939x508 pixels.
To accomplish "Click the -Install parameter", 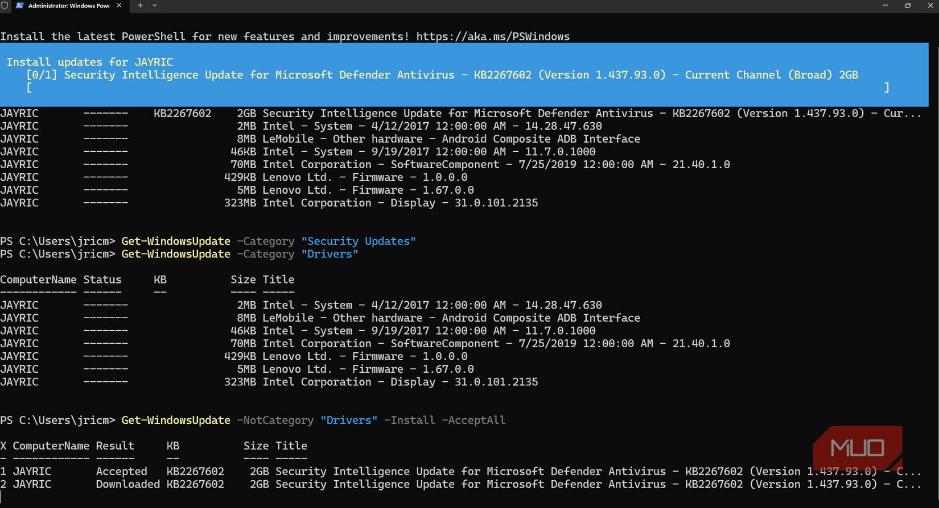I will 410,420.
